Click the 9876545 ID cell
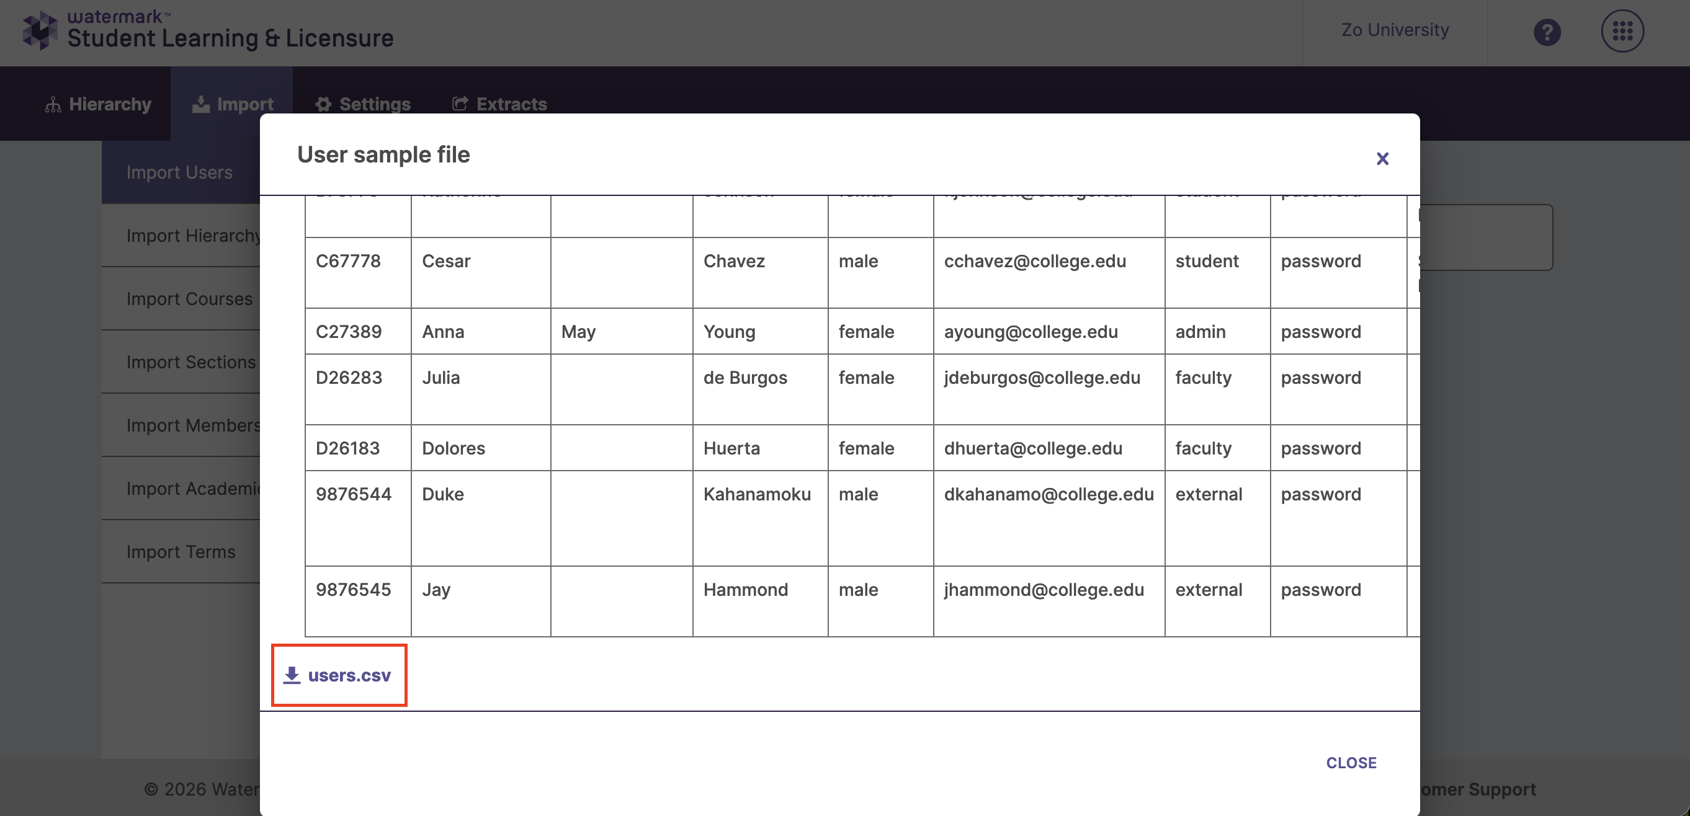Viewport: 1690px width, 816px height. (358, 601)
